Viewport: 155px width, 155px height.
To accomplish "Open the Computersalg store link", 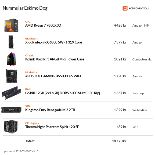I will 142,59.
